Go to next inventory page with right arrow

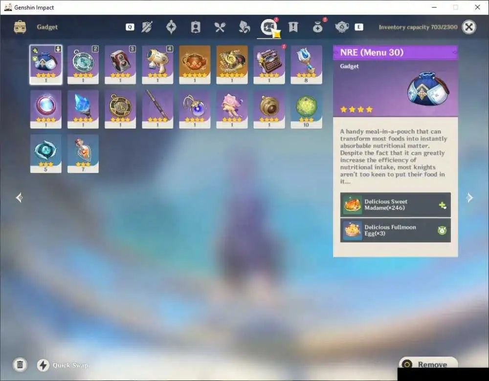(x=469, y=197)
